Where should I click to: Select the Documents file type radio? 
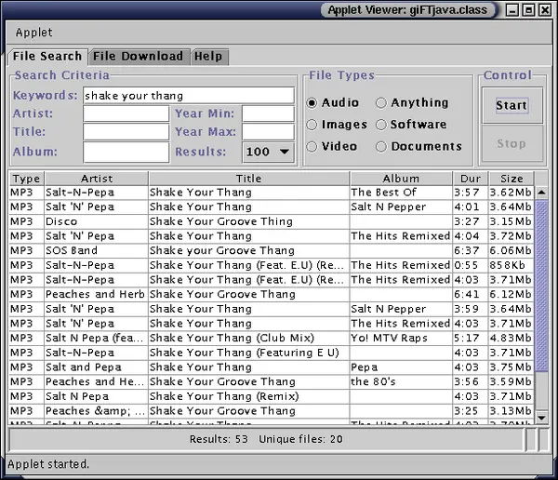tap(381, 147)
